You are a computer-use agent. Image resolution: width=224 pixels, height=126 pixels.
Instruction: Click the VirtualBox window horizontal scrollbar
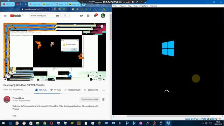[168, 116]
